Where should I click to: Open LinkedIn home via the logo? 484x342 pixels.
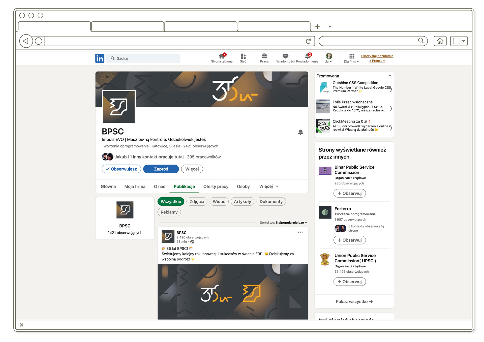point(100,58)
